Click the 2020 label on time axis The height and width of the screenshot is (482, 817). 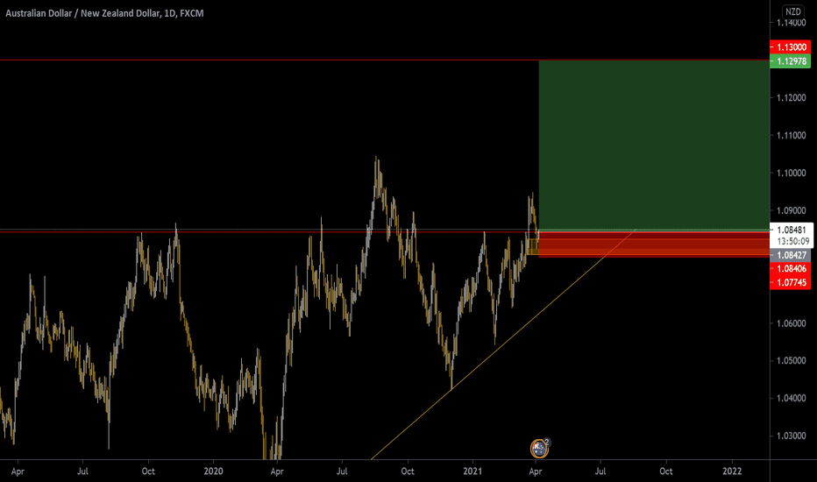point(213,471)
